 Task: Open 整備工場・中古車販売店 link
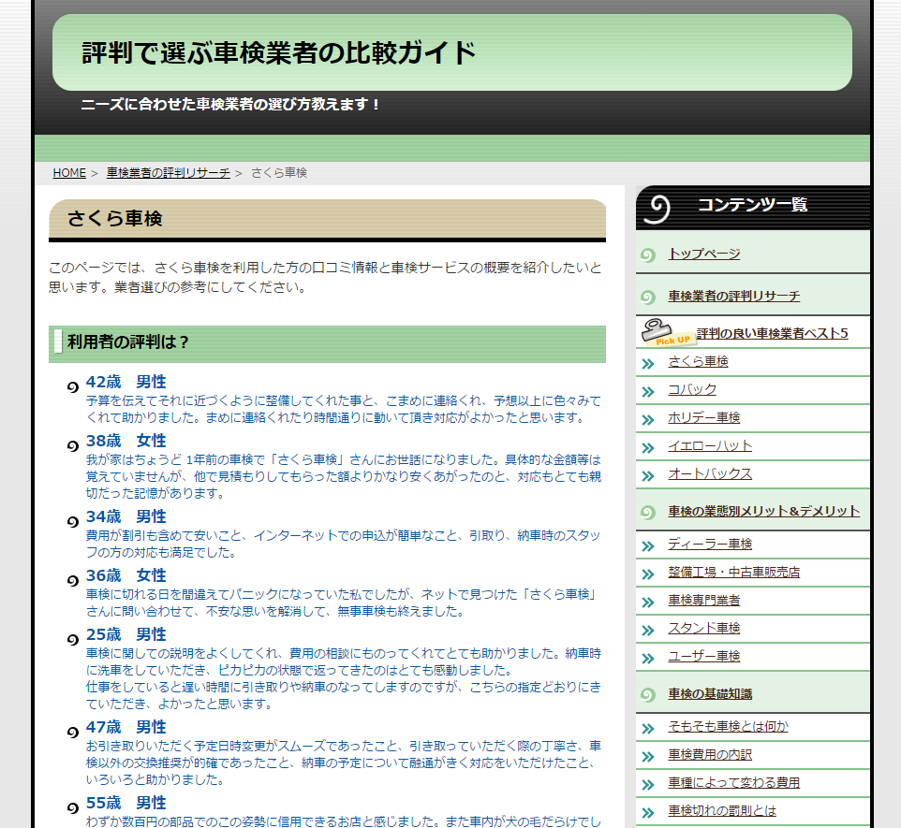pos(733,572)
